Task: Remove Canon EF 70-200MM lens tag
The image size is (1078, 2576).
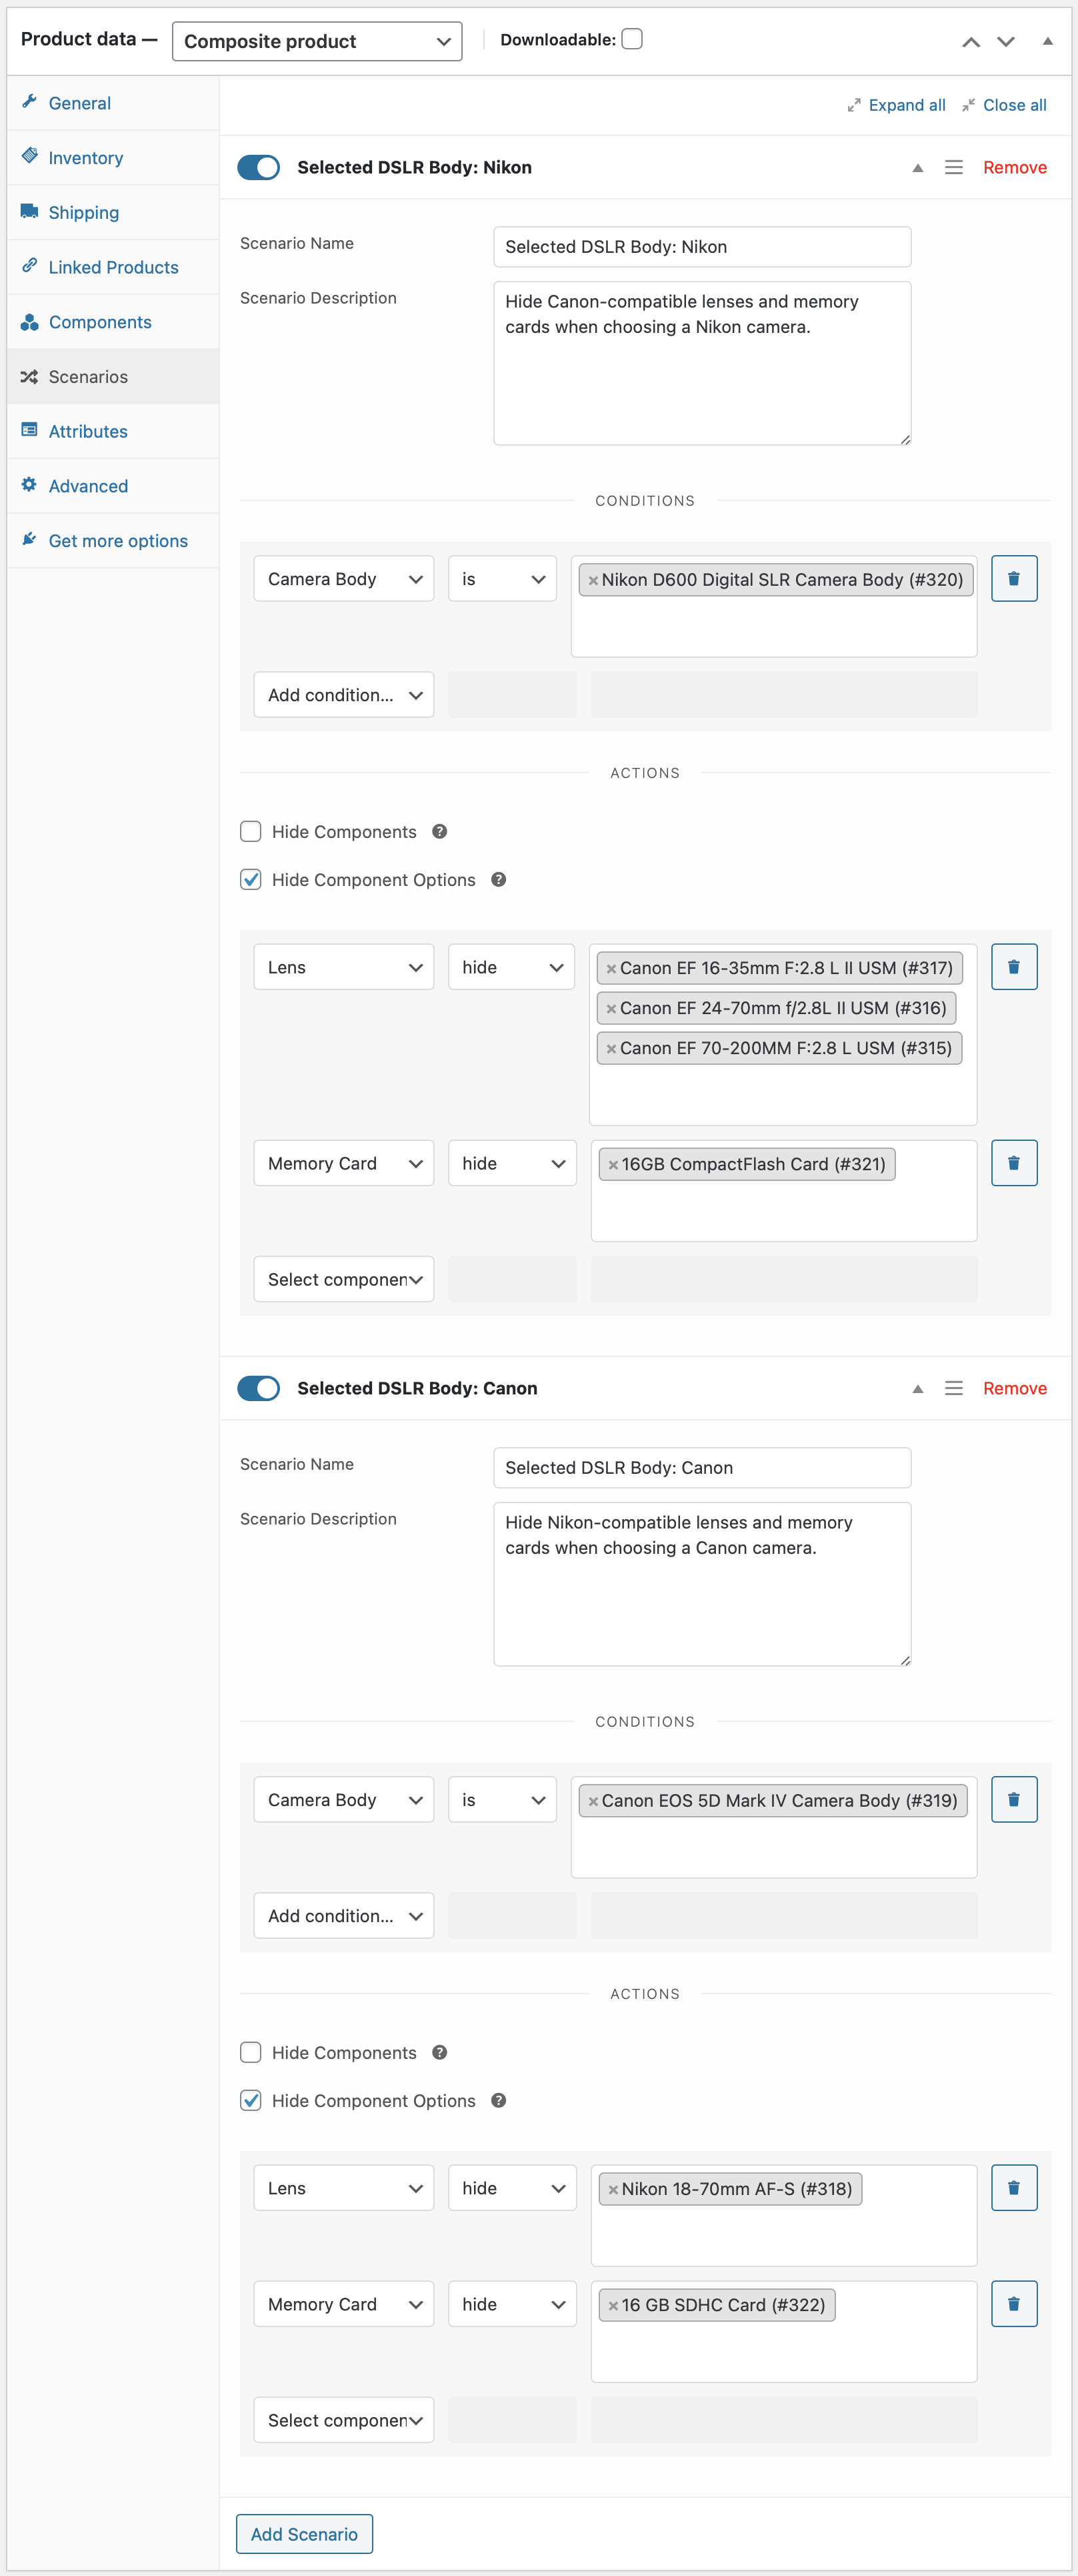Action: (x=611, y=1048)
